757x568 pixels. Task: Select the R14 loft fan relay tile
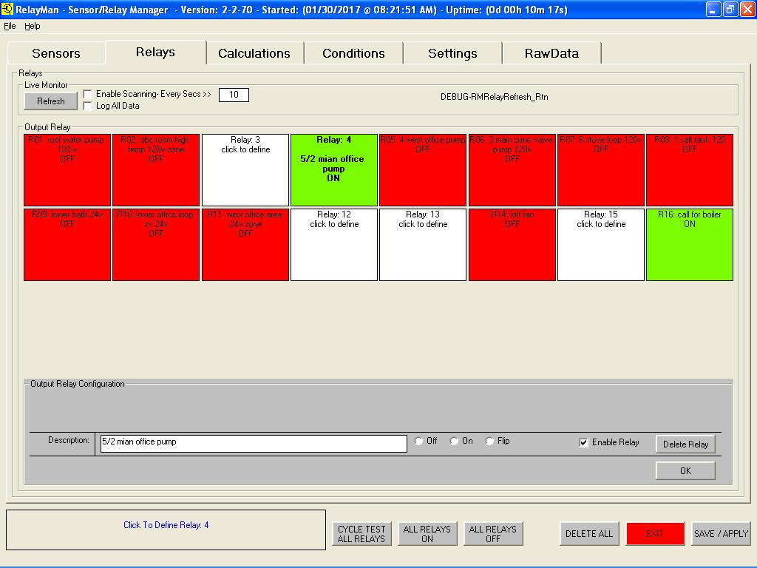(512, 245)
